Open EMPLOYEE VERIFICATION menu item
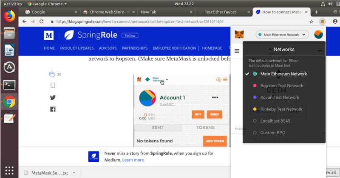The image size is (340, 178). (174, 48)
